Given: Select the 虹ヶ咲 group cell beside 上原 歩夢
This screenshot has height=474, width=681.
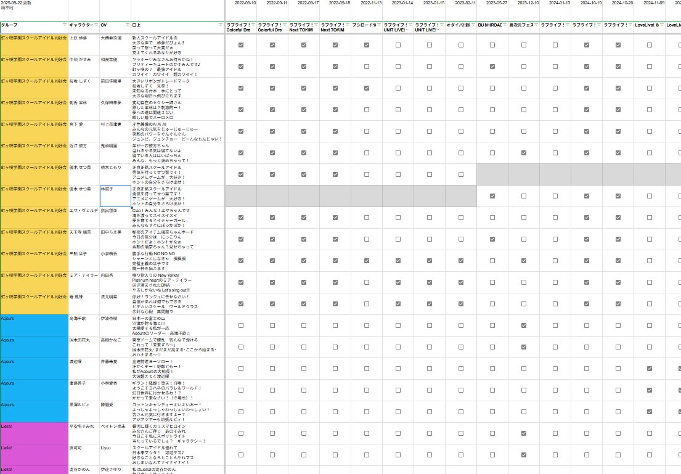Looking at the screenshot, I should click(34, 45).
